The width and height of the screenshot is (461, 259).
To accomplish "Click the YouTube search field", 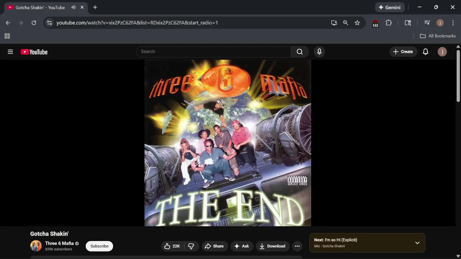I will [213, 51].
